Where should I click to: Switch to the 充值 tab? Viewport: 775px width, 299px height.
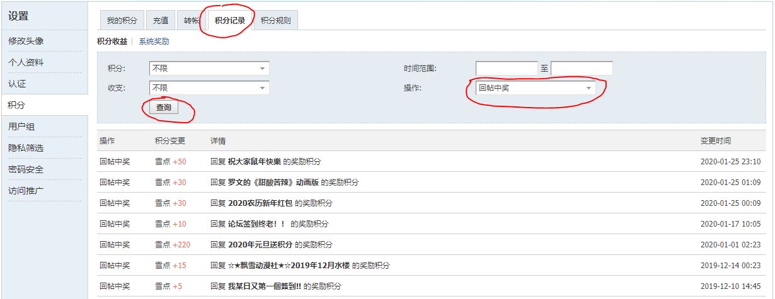tap(161, 20)
